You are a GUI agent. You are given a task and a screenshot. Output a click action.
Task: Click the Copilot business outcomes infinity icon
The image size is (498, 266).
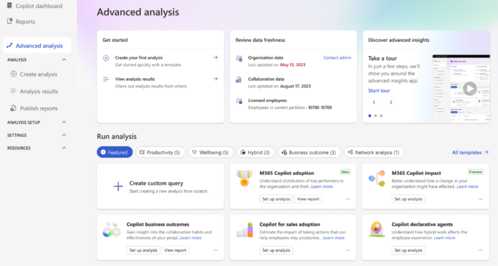[112, 230]
